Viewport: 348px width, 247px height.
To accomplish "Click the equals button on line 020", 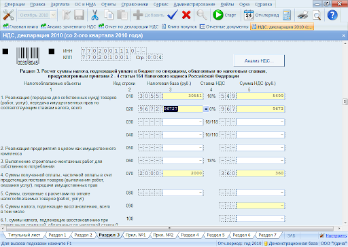I will (x=206, y=109).
